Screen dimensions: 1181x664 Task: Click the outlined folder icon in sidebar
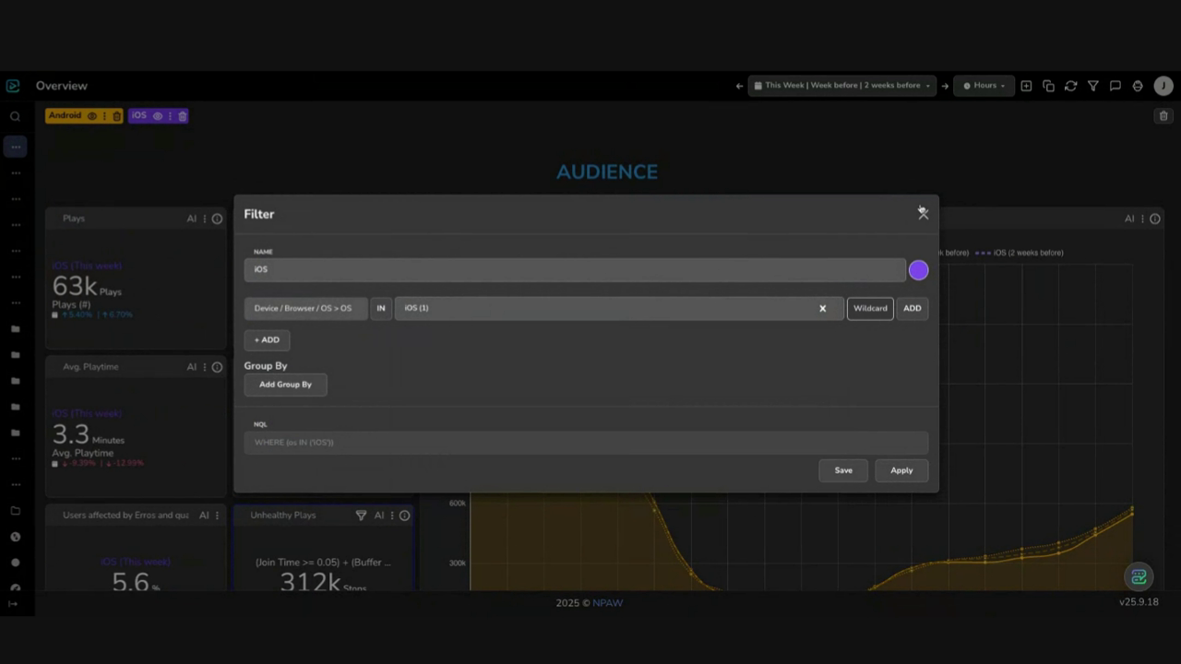point(15,511)
